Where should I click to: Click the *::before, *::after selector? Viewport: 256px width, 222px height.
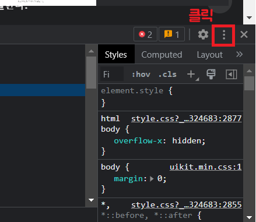(x=146, y=215)
